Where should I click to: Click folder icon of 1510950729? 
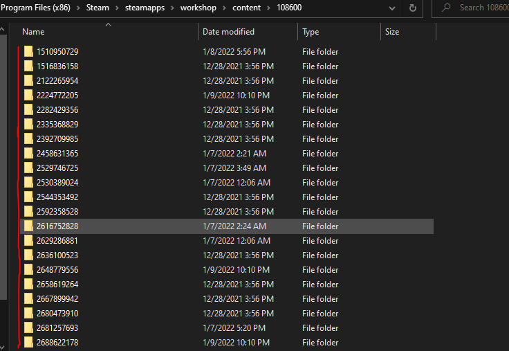pyautogui.click(x=28, y=52)
